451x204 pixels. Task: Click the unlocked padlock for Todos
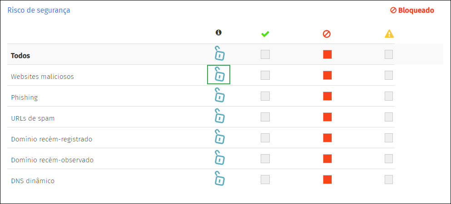pyautogui.click(x=219, y=53)
